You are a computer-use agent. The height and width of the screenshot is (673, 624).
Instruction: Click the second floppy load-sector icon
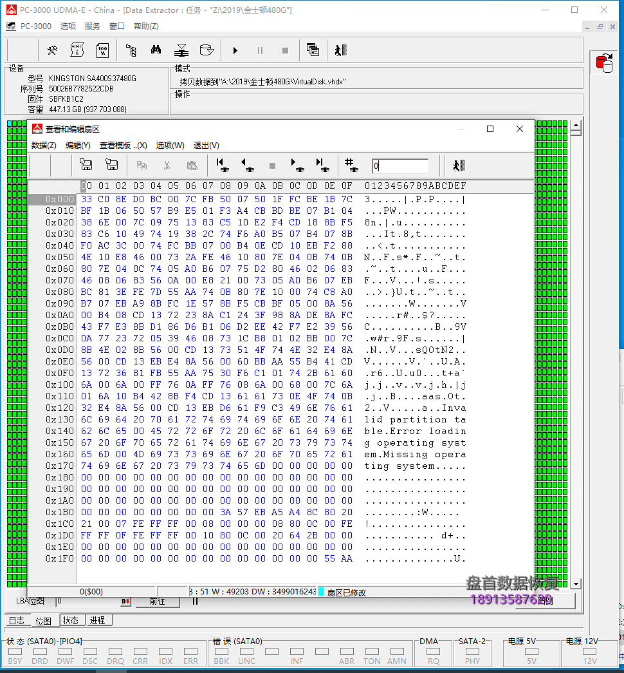click(x=111, y=164)
